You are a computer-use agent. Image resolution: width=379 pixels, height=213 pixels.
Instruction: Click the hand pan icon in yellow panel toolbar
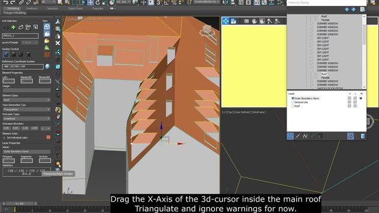(x=254, y=21)
